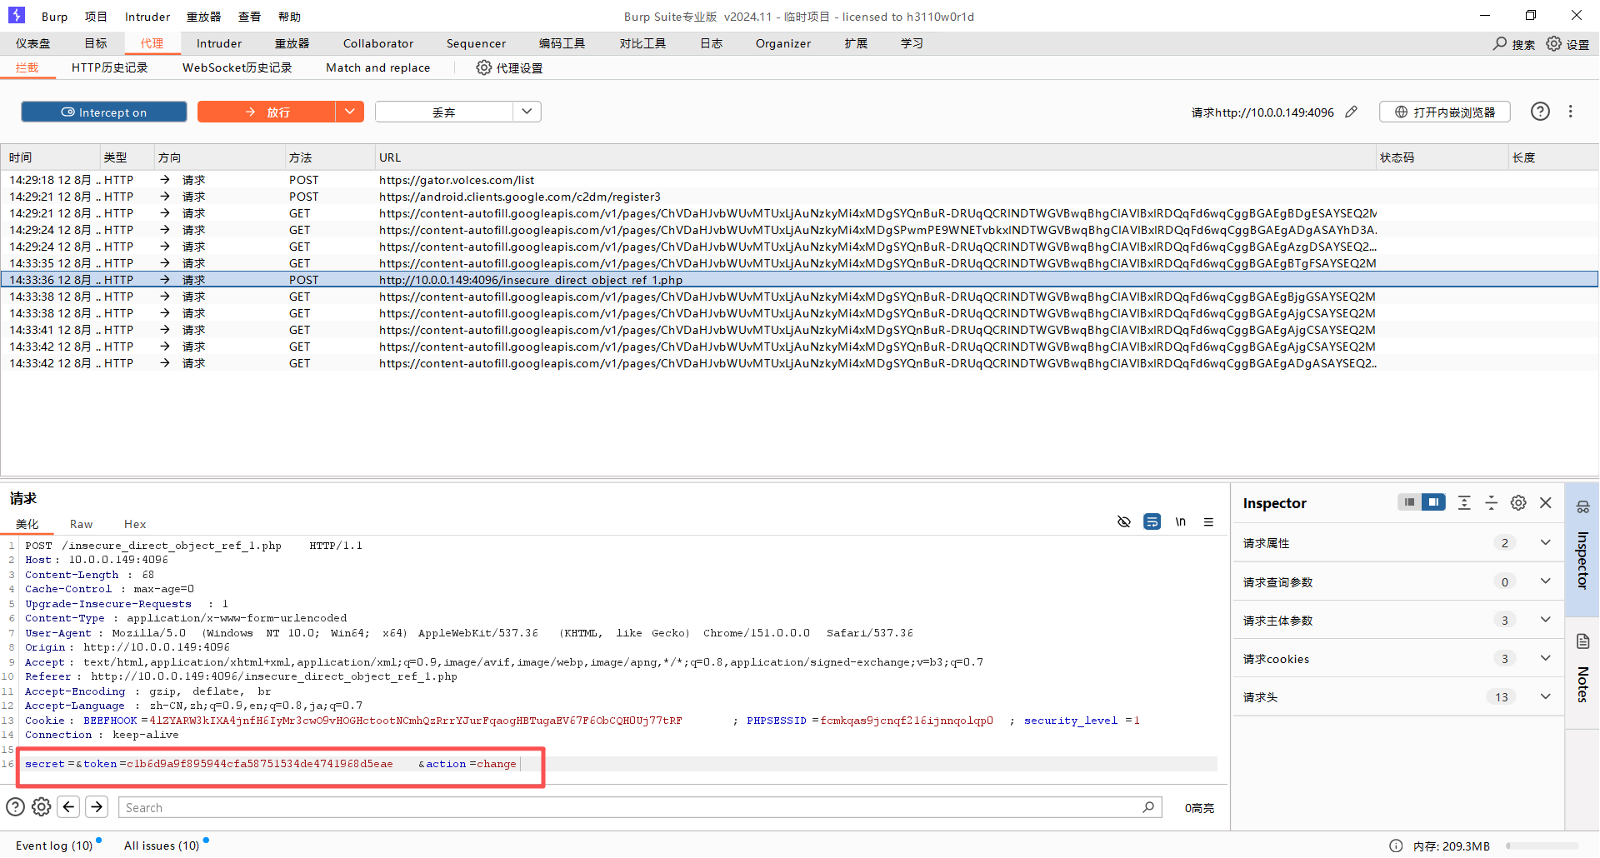Toggle the Intercept on button
The height and width of the screenshot is (858, 1600).
[104, 112]
